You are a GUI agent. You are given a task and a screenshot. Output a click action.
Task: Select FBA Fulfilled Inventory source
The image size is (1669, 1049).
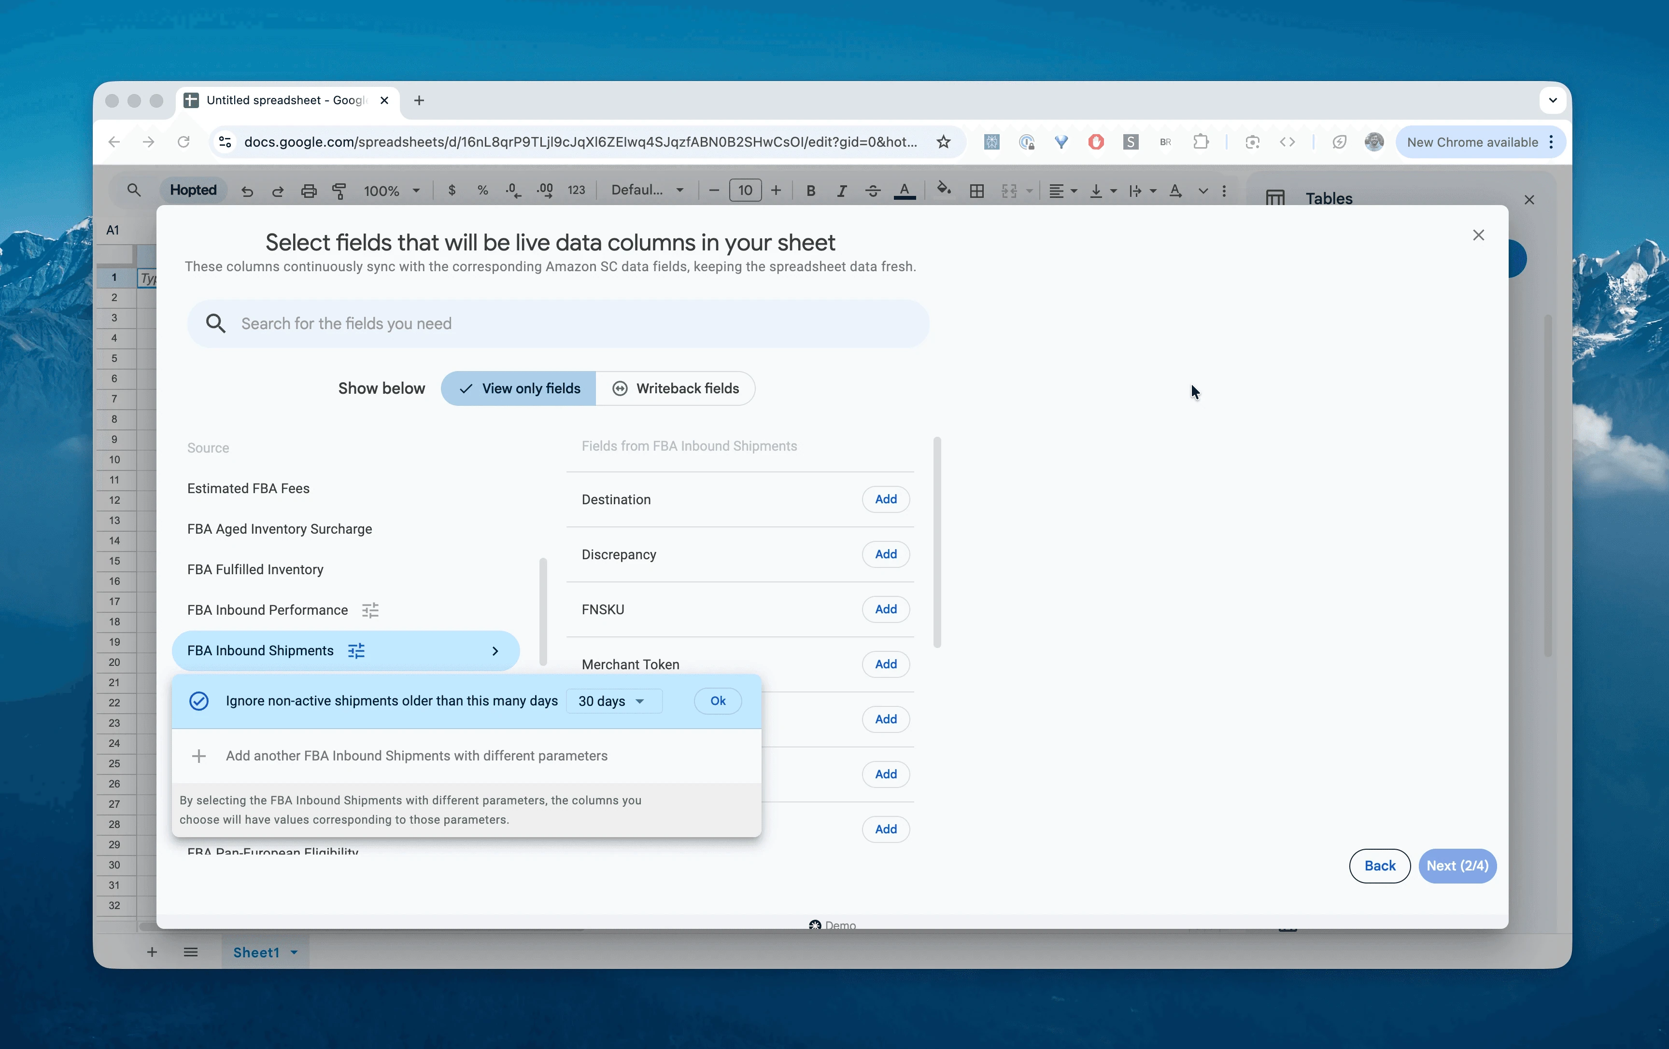pos(255,569)
